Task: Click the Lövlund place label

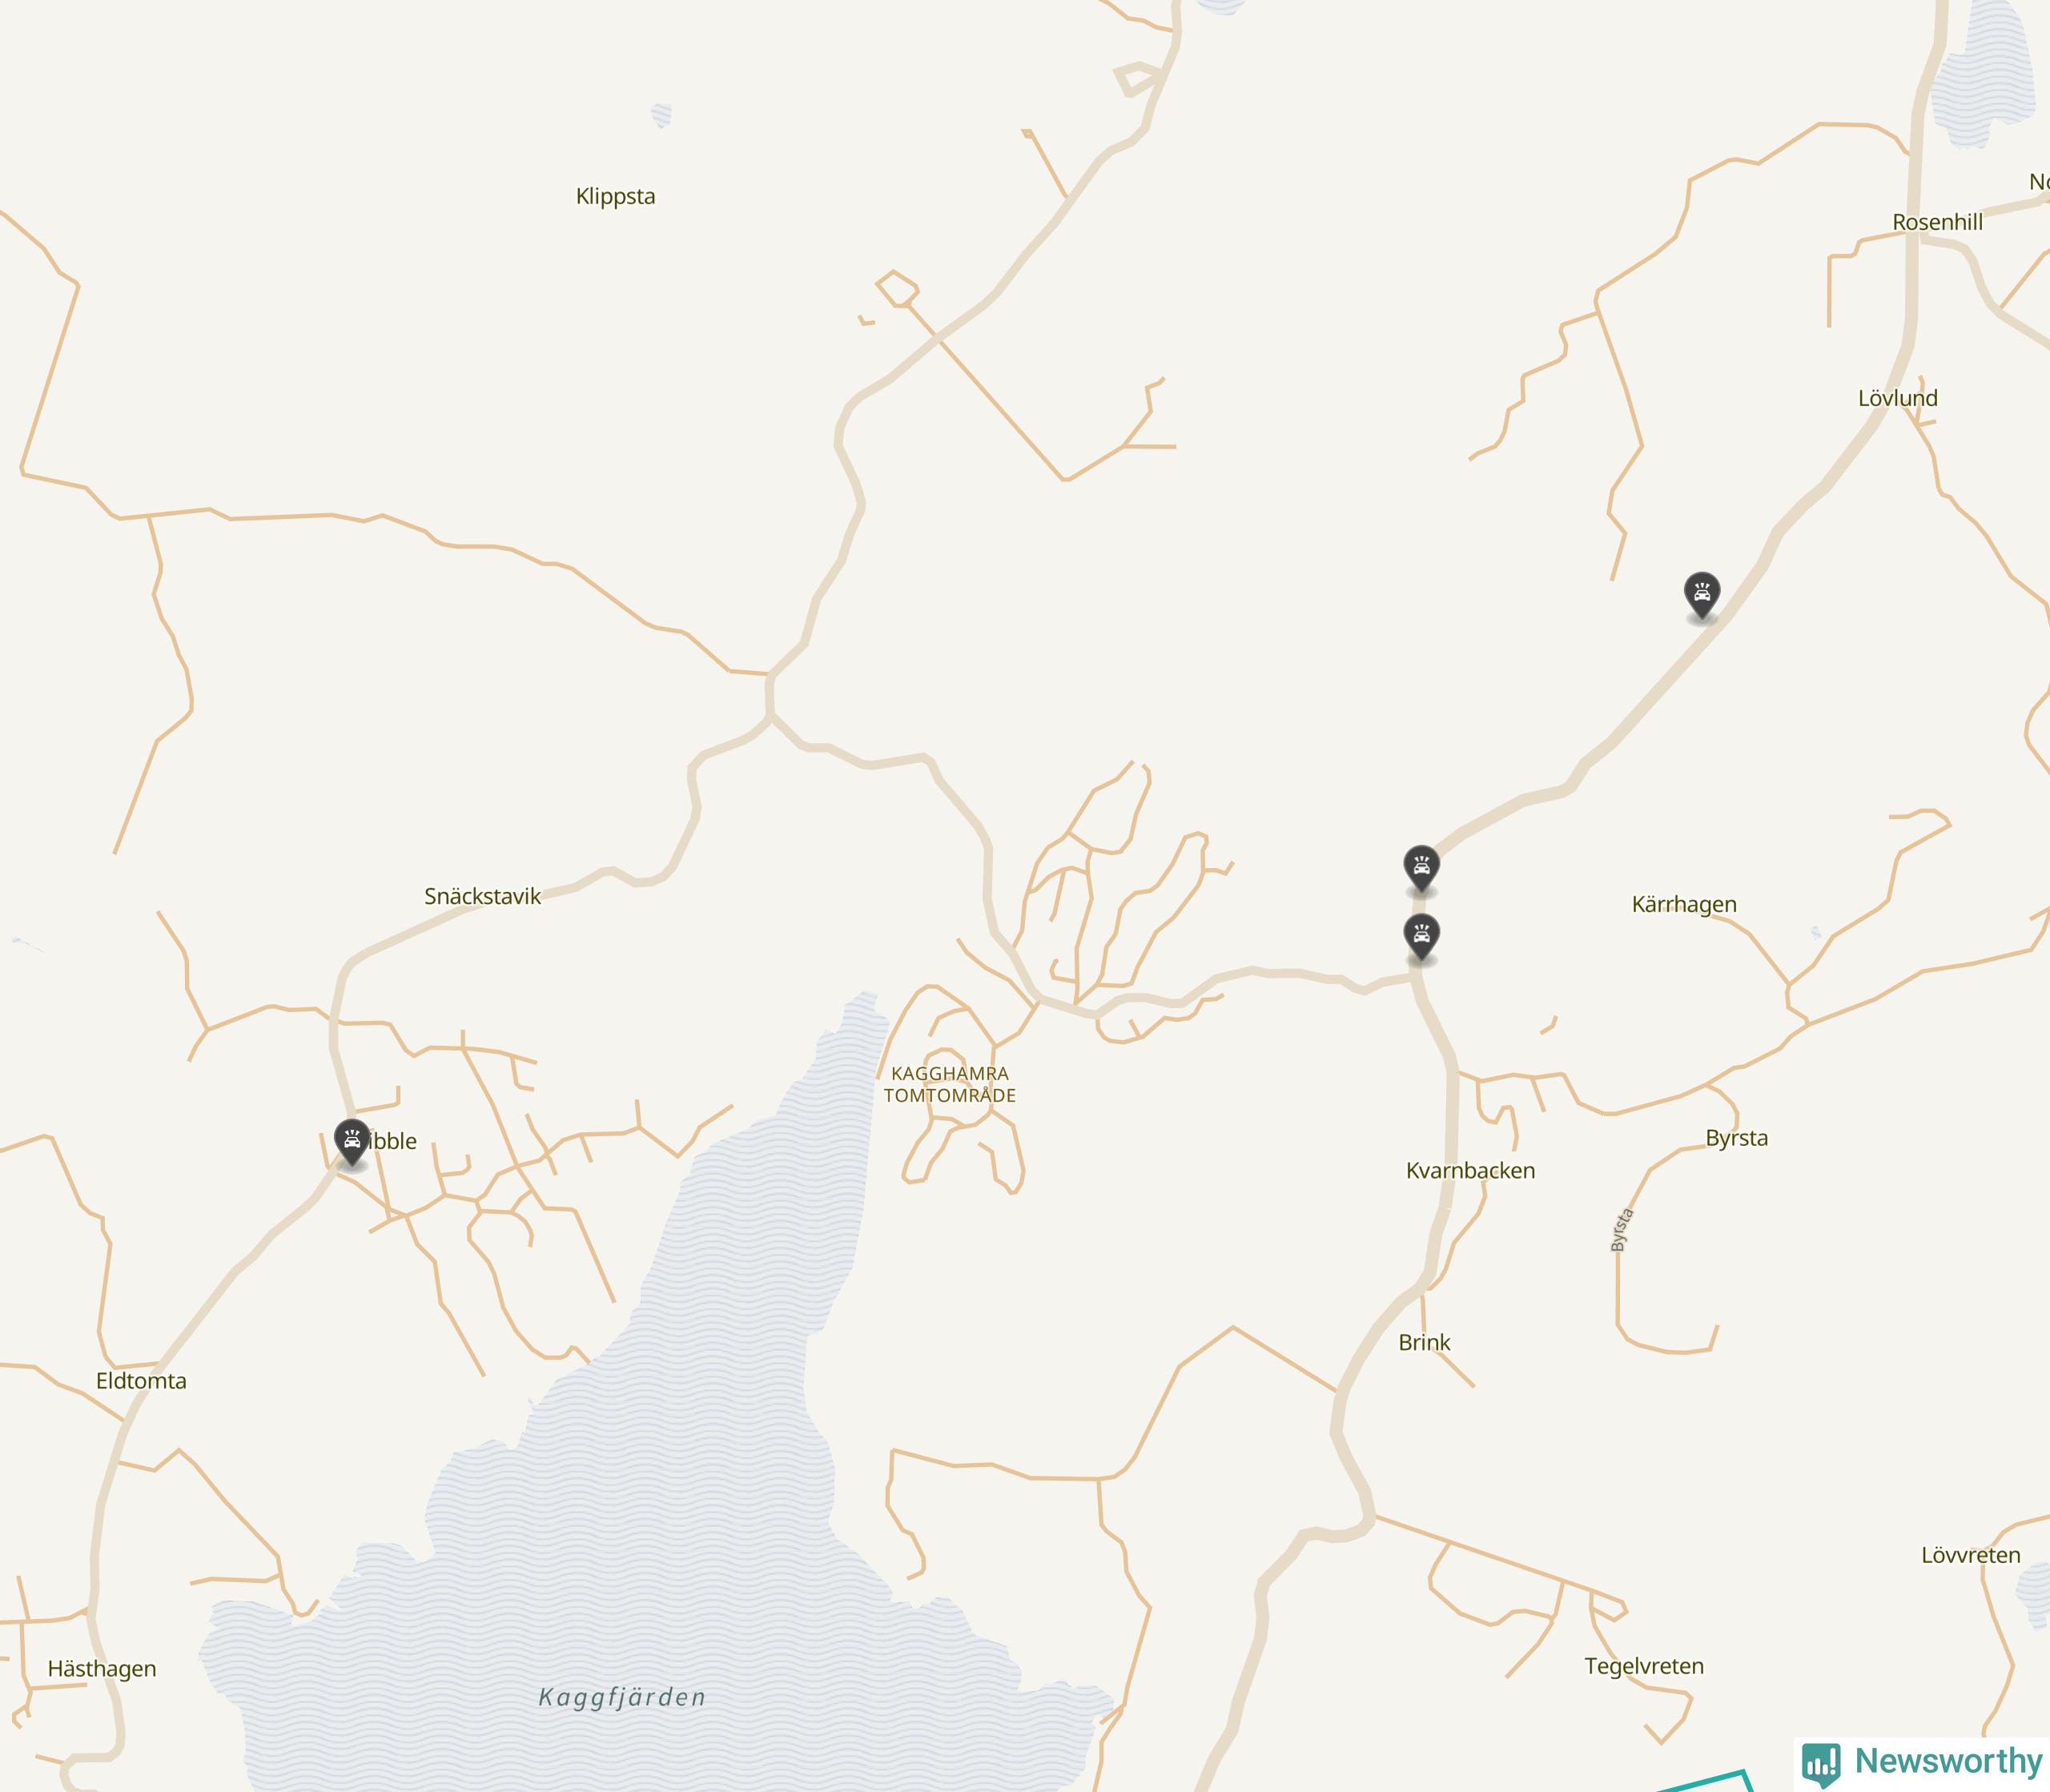Action: 1897,398
